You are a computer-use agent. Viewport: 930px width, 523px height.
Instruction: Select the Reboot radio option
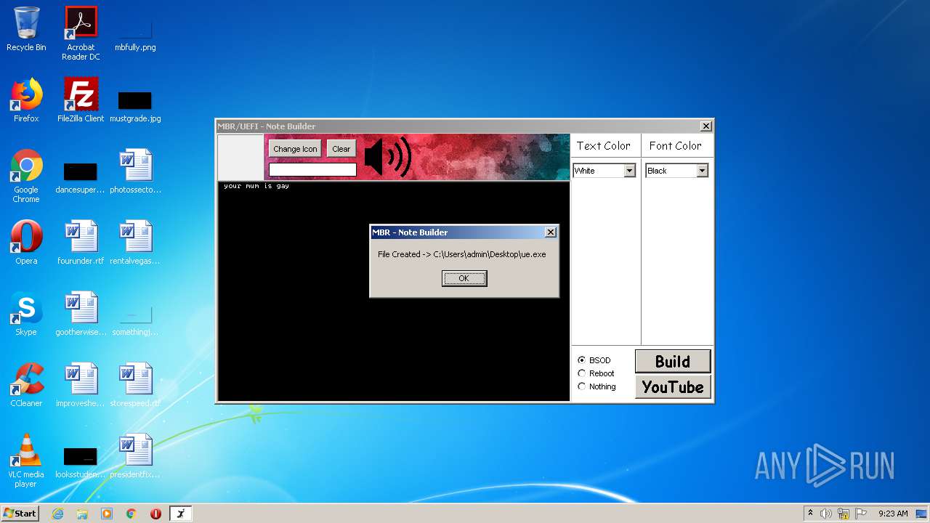tap(596, 373)
